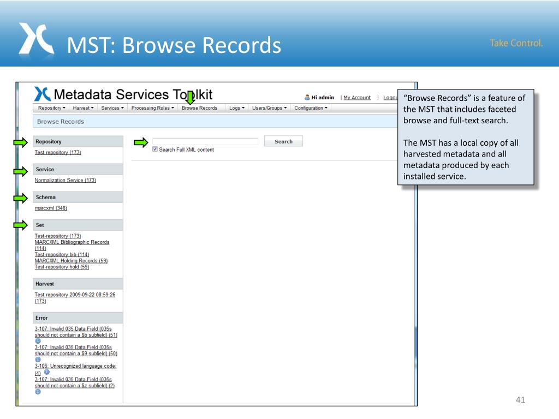Click into the search text field

(x=205, y=141)
